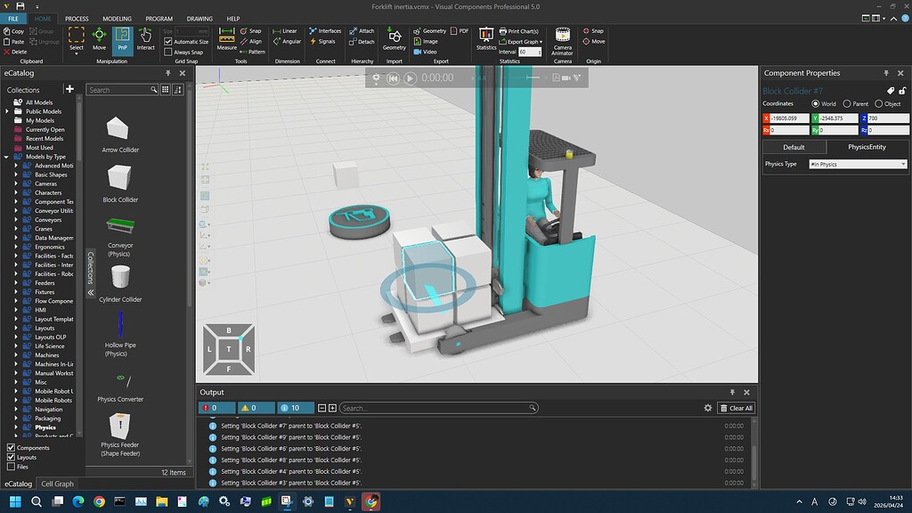Expand the Feeders category

coord(16,282)
